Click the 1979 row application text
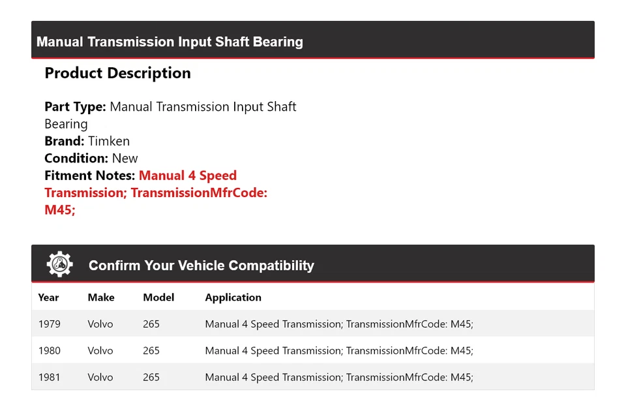The image size is (626, 411). [338, 324]
